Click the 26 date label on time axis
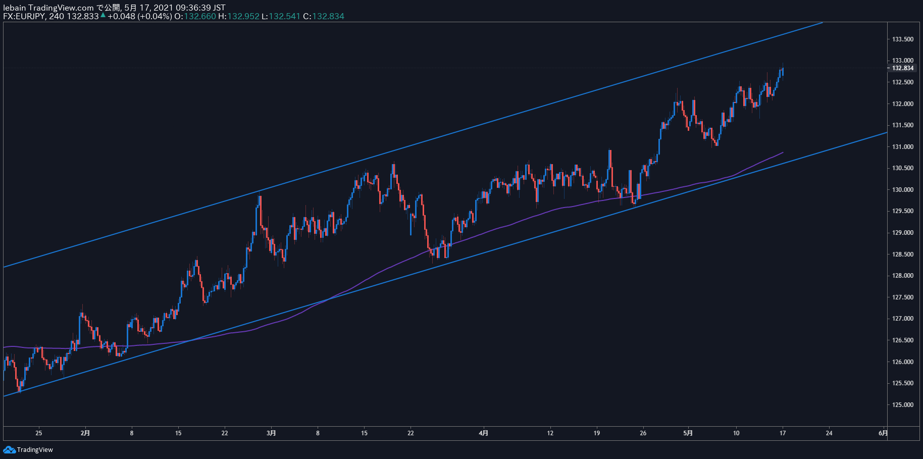 click(643, 433)
